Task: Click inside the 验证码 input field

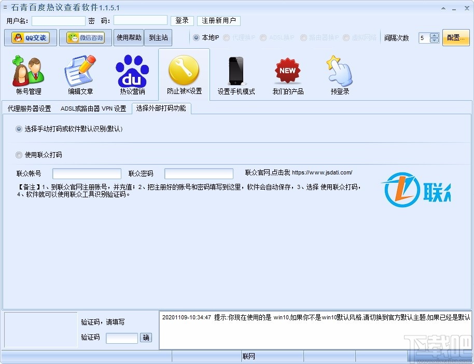Action: click(121, 338)
